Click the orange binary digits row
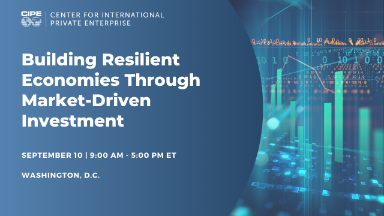This screenshot has width=384, height=216. point(317,41)
